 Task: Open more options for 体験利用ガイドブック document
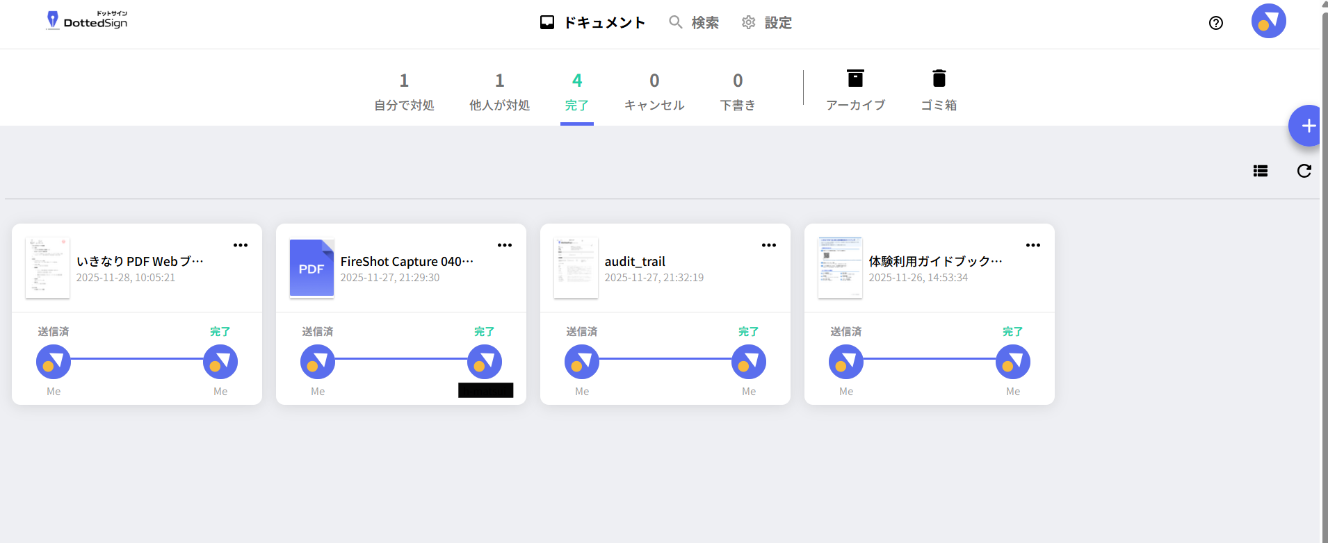(1033, 245)
